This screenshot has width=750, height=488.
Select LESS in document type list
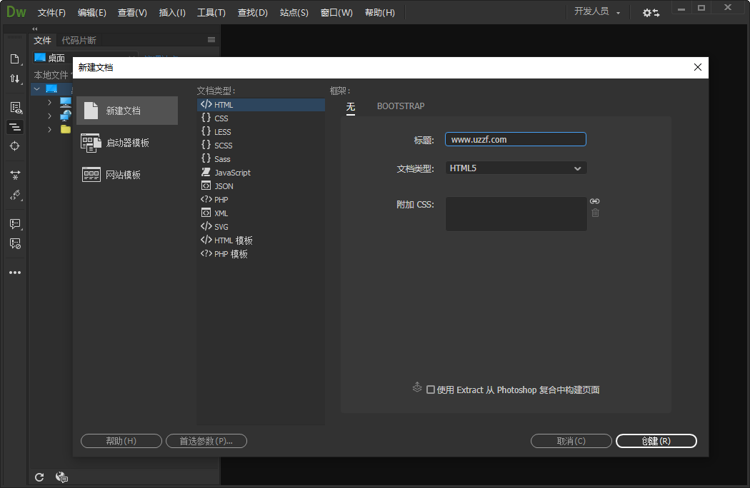coord(261,132)
